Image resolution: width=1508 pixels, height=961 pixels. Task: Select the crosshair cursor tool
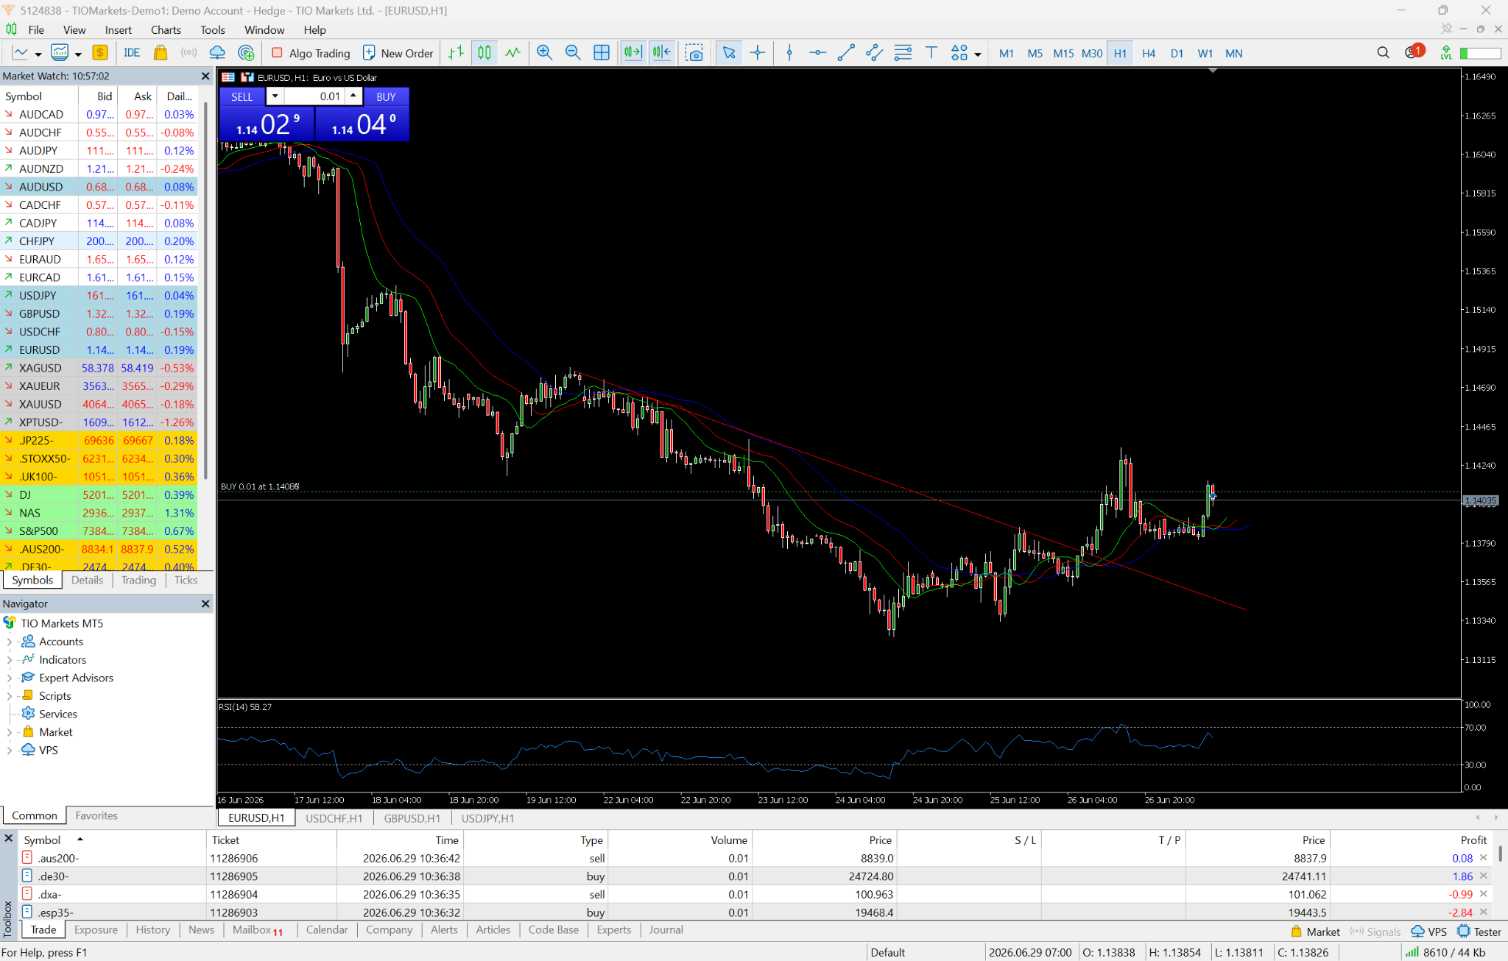[x=758, y=53]
